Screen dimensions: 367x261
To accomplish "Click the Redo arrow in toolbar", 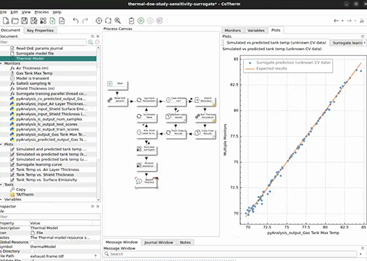I will 85,21.
